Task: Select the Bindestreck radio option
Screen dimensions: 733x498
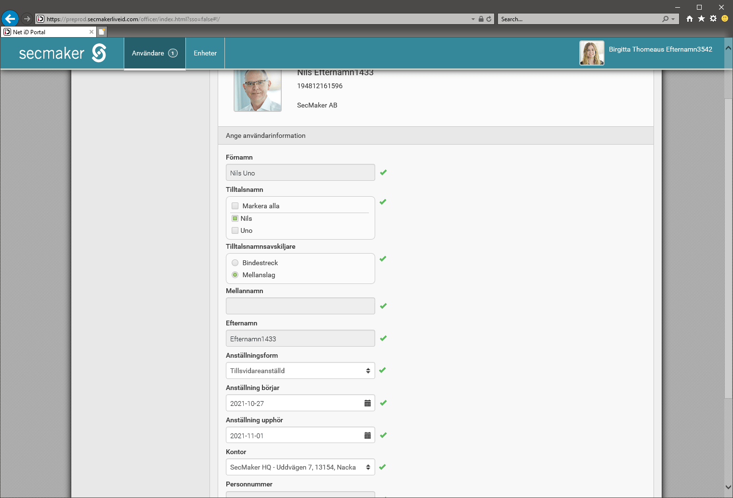Action: pyautogui.click(x=235, y=263)
